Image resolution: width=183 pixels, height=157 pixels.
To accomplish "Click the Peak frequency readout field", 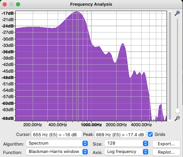I will (120, 135).
